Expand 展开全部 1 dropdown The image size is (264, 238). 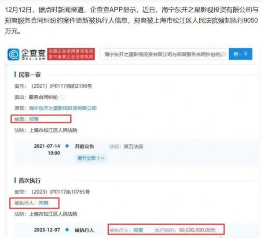(91, 158)
